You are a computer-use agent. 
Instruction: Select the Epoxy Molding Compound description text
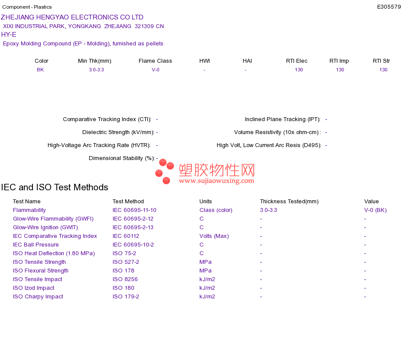tap(83, 44)
